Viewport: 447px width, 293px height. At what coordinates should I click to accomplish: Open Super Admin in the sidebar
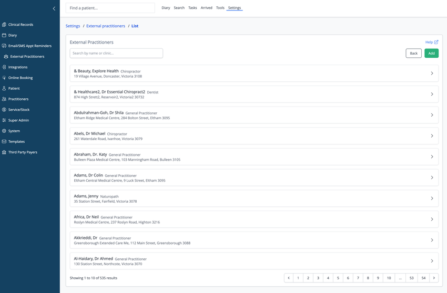coord(18,120)
